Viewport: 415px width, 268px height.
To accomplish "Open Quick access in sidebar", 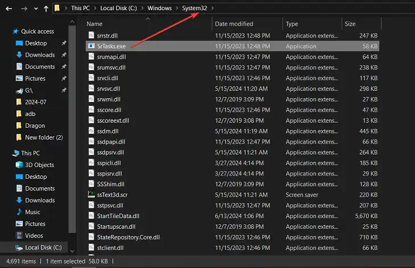I will (x=38, y=31).
